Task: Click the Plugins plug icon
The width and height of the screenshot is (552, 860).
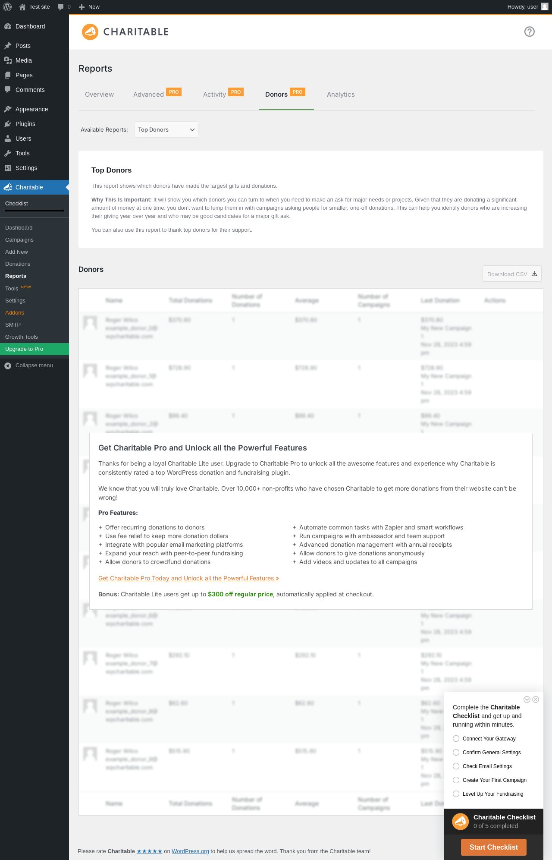Action: pyautogui.click(x=8, y=124)
